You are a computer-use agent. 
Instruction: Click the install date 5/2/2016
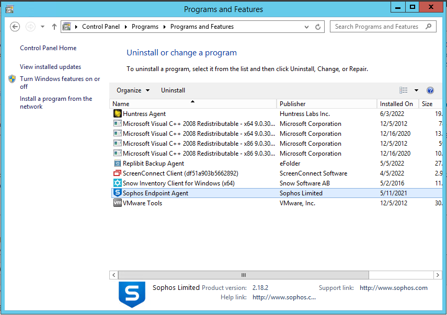tap(392, 183)
